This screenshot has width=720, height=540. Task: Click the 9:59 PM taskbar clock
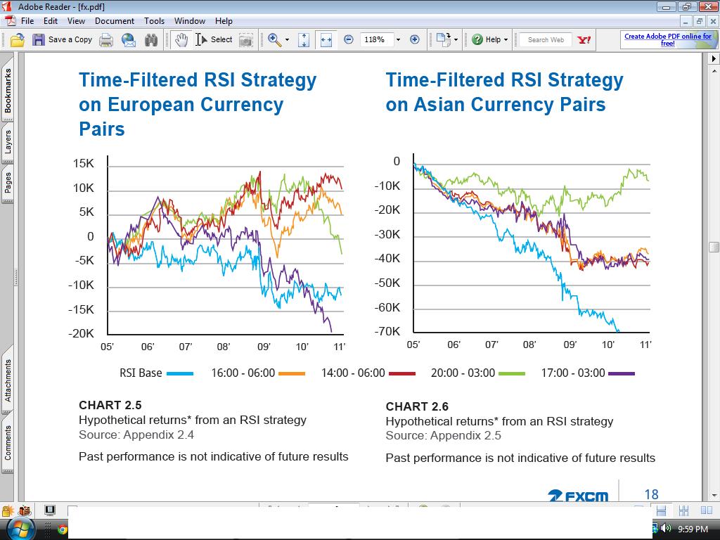click(693, 529)
